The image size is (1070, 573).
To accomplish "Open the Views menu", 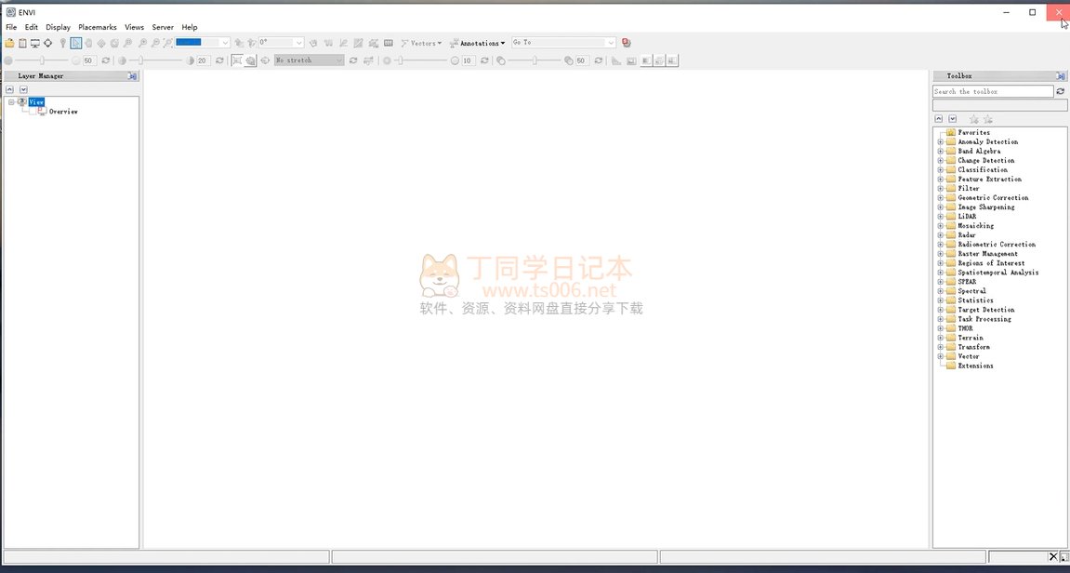I will click(x=135, y=27).
